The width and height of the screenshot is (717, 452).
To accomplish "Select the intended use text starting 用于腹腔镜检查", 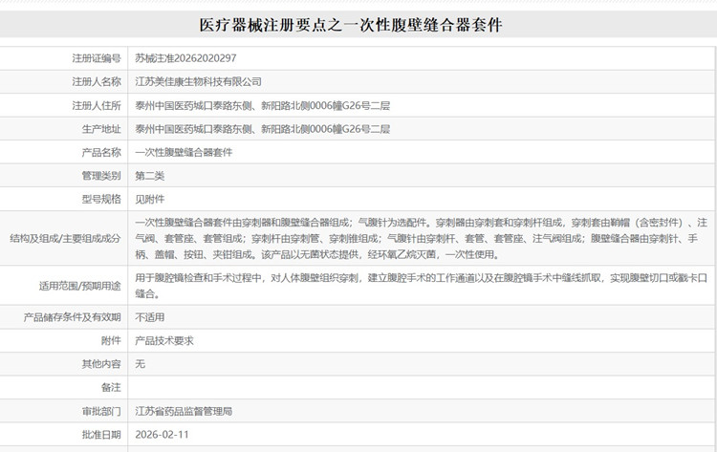I will click(422, 286).
